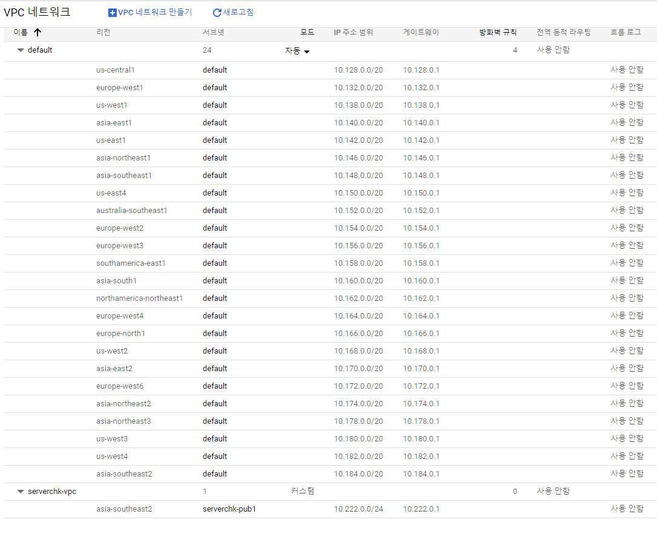Click 사용 안함 flow log for us-central1
This screenshot has height=534, width=657.
click(627, 70)
